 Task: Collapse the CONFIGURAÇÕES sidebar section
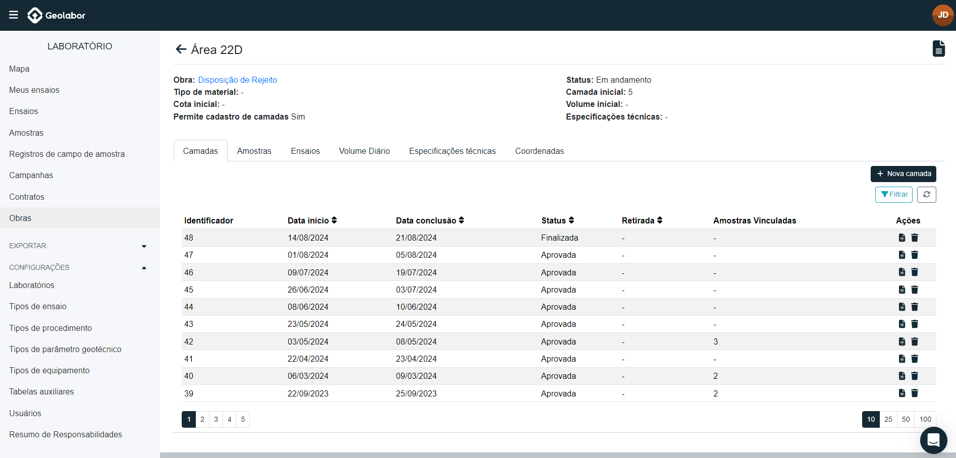point(144,268)
